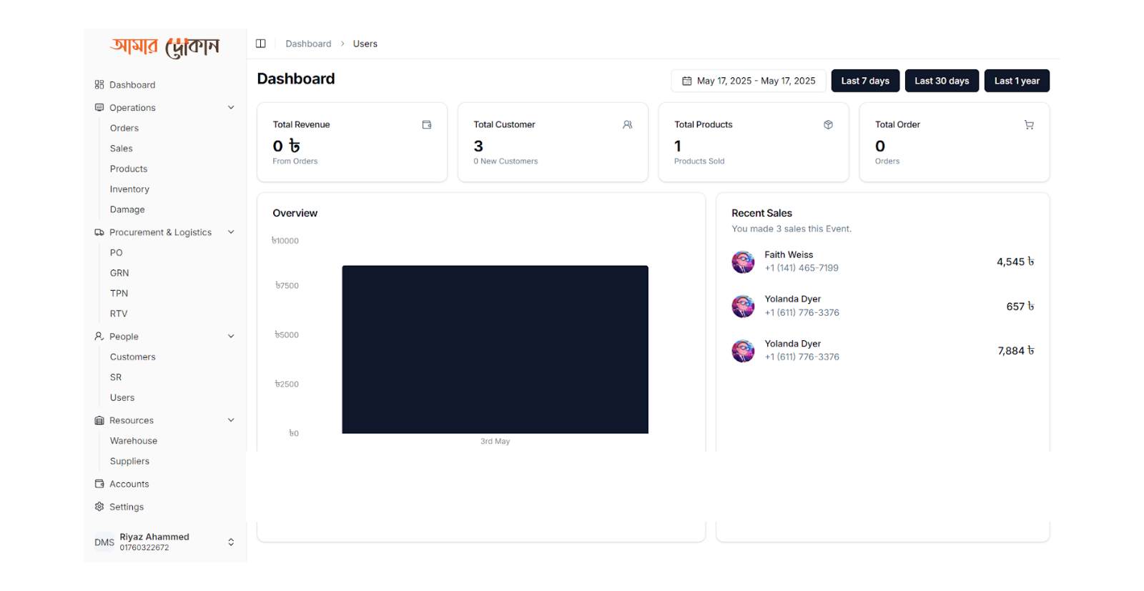Click the 4,545 ৳ sale amount
1144x591 pixels.
(1015, 262)
